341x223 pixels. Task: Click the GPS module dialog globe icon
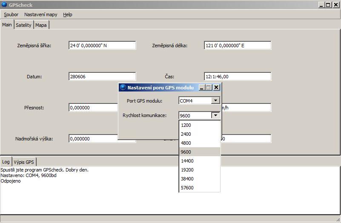123,87
